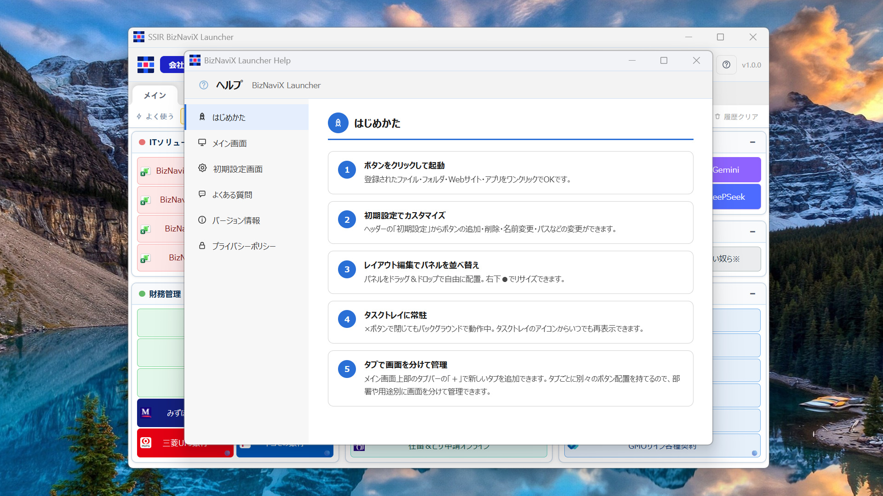The image size is (883, 496).
Task: Click the SSIR BizNaviX Launcher title bar logo
Action: pos(139,37)
